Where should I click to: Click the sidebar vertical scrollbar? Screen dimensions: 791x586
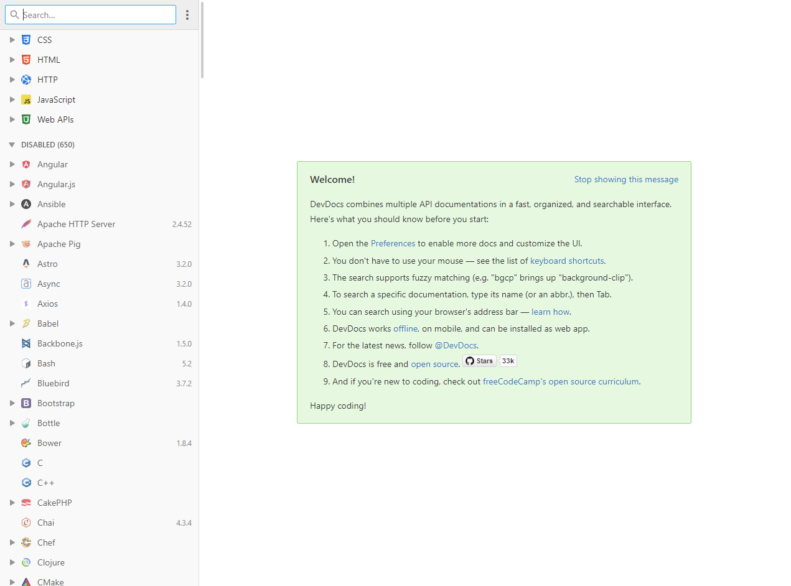point(202,40)
